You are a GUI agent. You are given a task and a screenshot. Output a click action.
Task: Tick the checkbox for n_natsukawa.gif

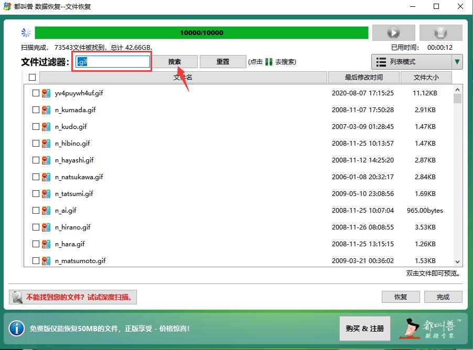click(36, 177)
